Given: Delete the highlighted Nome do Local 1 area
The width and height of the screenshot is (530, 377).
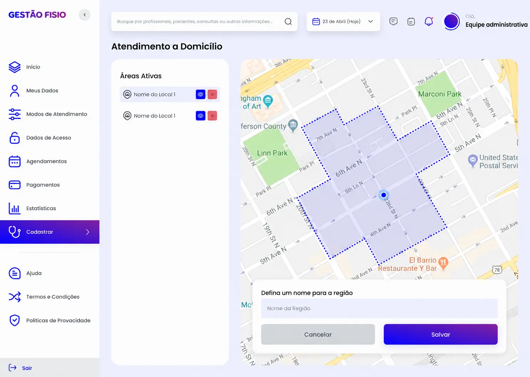Looking at the screenshot, I should click(212, 94).
